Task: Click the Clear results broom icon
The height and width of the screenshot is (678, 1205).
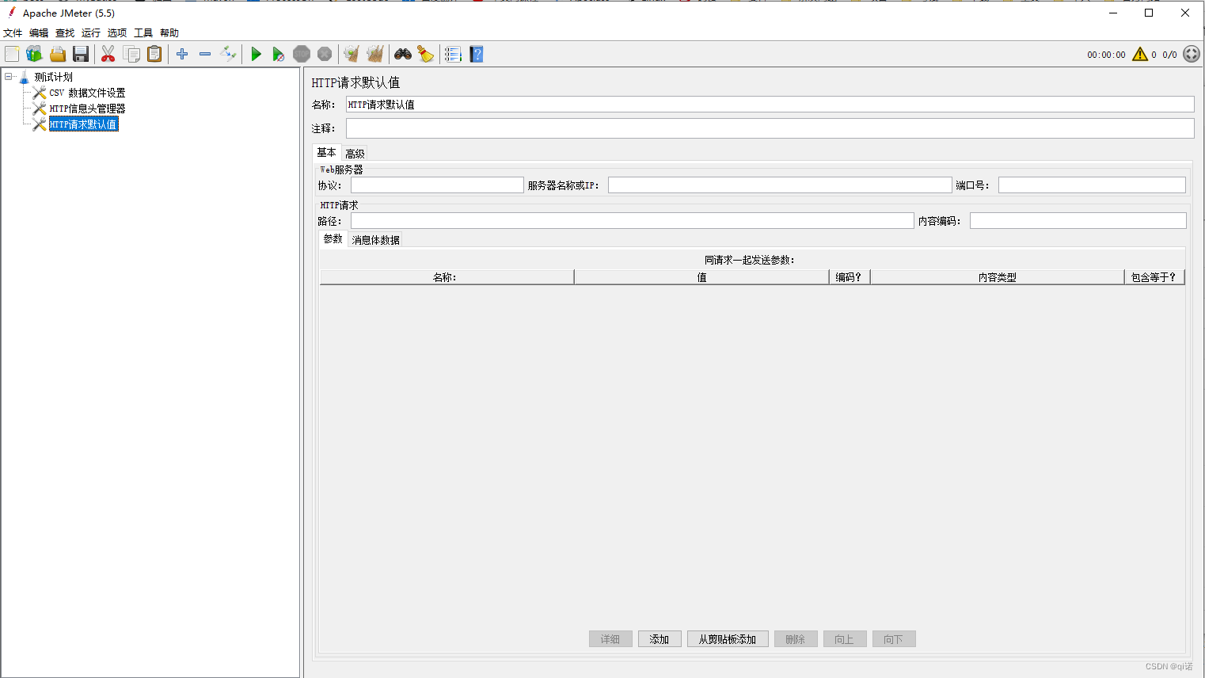Action: tap(352, 54)
